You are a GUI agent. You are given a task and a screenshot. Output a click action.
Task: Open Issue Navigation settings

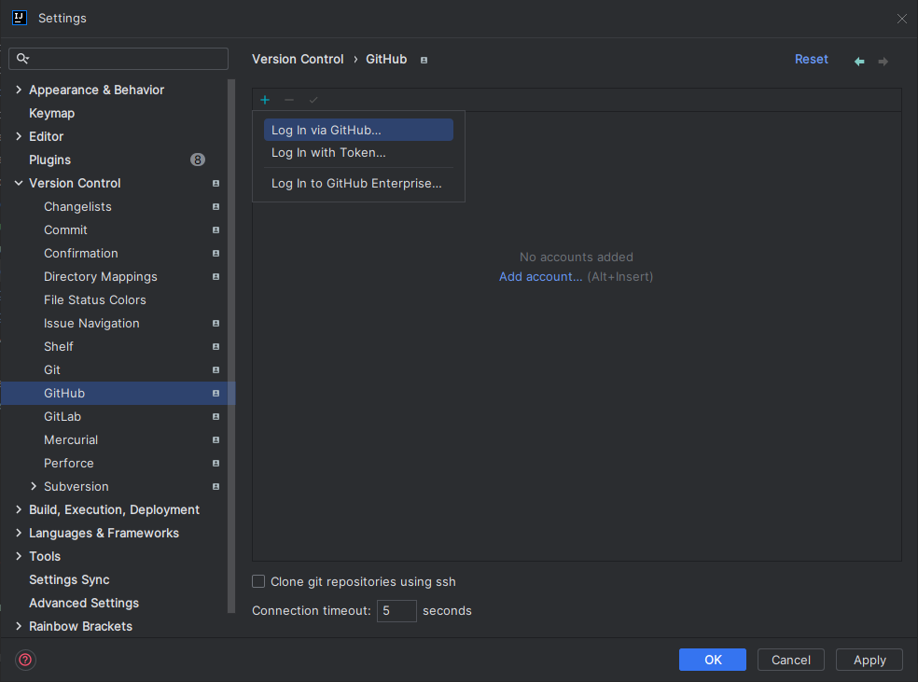tap(91, 323)
